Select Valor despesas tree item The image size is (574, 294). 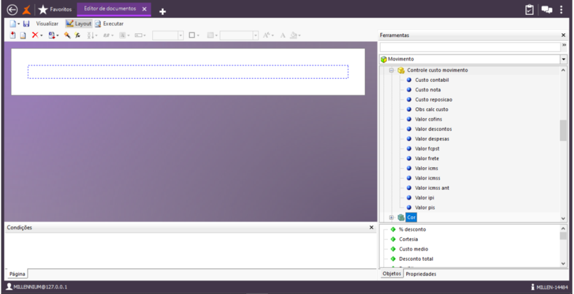[x=432, y=139]
